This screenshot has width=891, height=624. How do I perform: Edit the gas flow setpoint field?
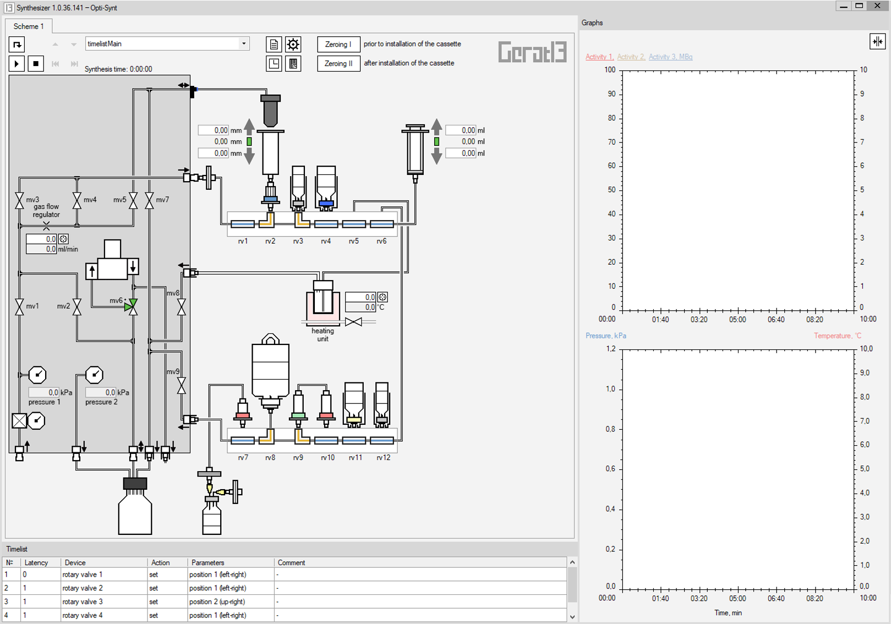coord(41,239)
